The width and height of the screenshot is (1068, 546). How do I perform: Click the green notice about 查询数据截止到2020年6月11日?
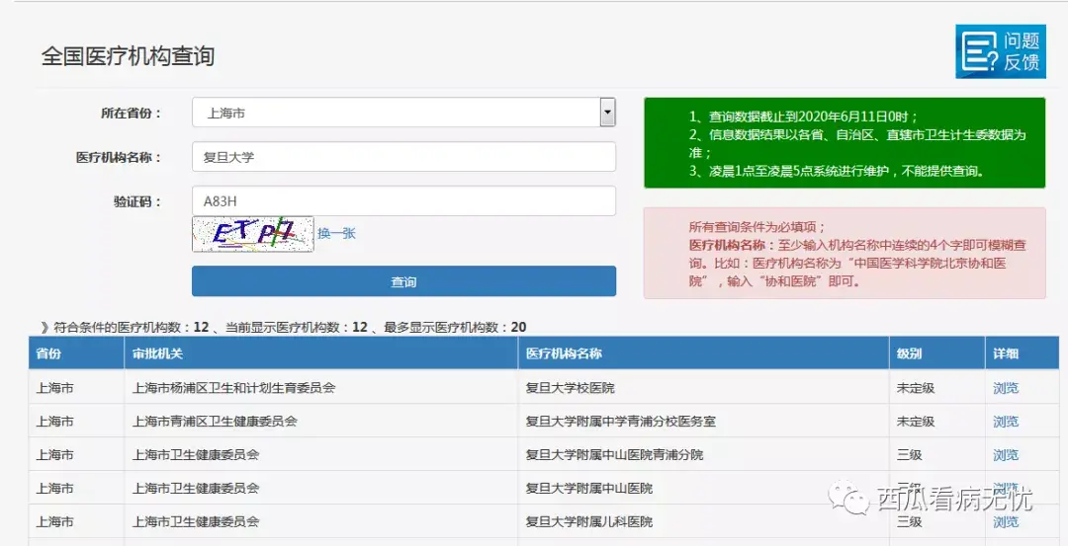click(x=845, y=143)
